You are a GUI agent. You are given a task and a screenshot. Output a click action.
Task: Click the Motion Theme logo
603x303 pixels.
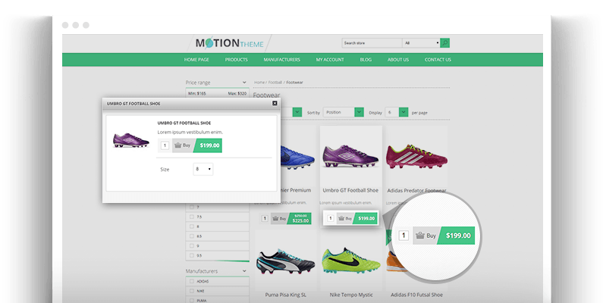click(x=227, y=43)
